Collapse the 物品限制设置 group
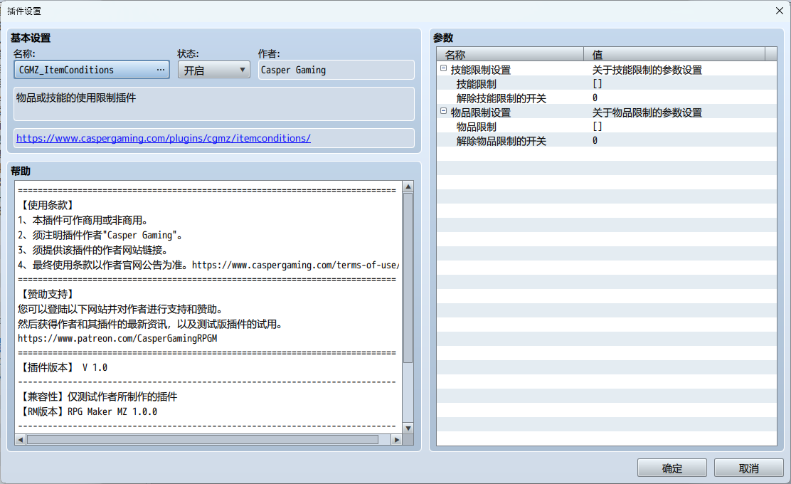791x484 pixels. (443, 111)
